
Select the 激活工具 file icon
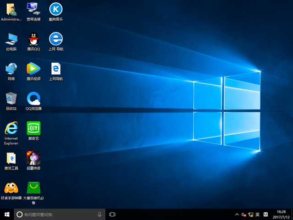[11, 159]
